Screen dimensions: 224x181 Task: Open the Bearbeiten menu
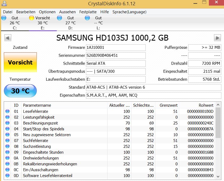coord(26,12)
